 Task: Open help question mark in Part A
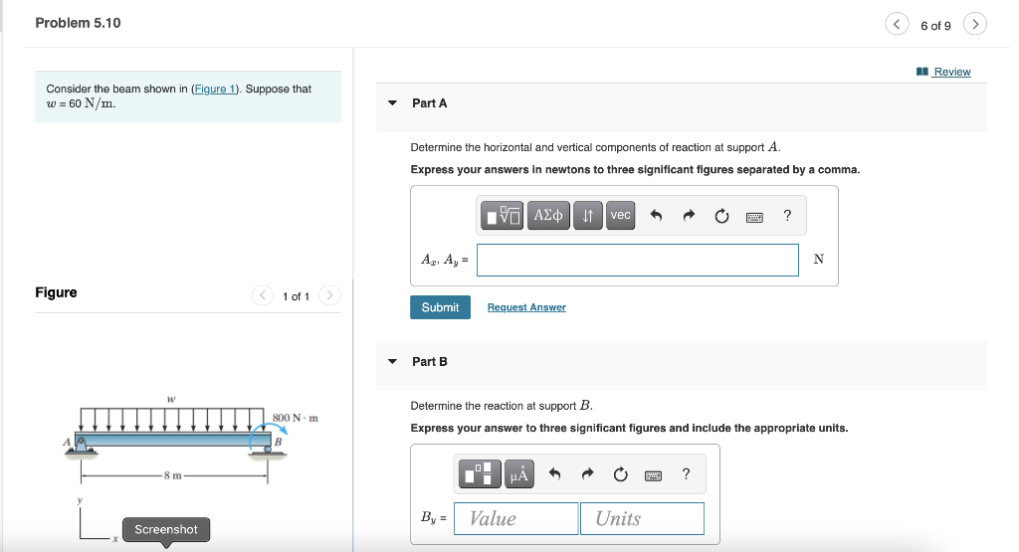[x=787, y=216]
